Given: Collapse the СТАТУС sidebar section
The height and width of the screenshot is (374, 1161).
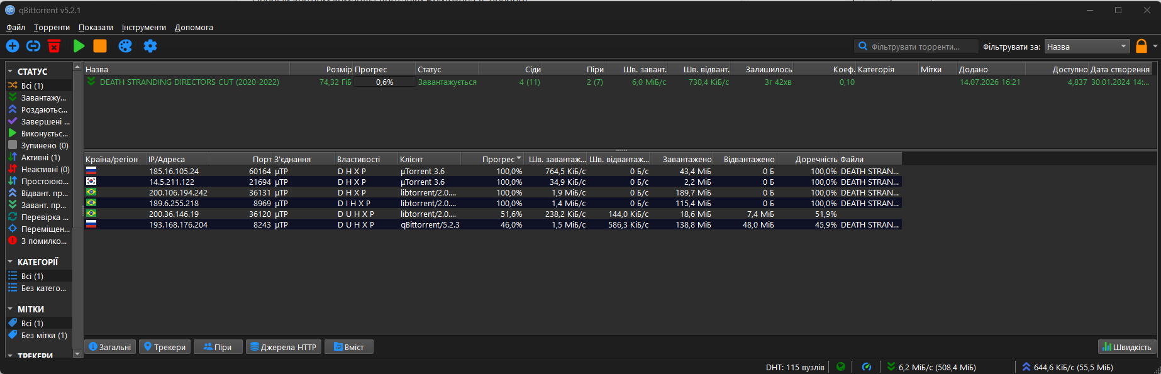Looking at the screenshot, I should pos(11,72).
